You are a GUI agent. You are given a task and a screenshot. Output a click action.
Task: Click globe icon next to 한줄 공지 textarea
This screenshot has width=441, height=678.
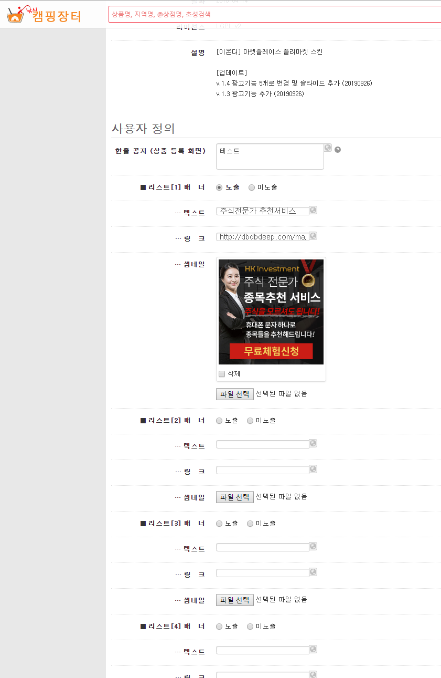coord(328,148)
